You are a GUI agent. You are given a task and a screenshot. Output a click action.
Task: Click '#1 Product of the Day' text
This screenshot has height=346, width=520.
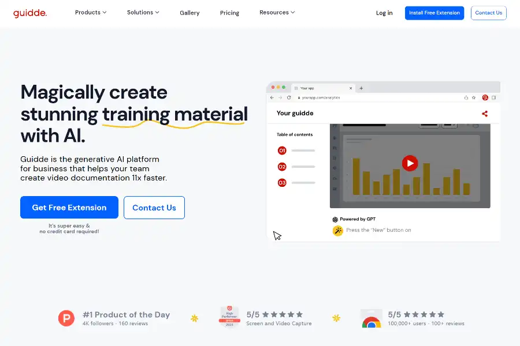[x=126, y=314]
